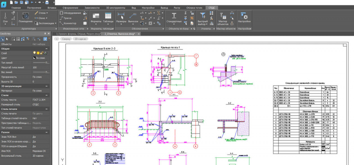Image resolution: width=354 pixels, height=165 pixels.
Task: Toggle the layer lightbulb on/off icon
Action: [34, 53]
